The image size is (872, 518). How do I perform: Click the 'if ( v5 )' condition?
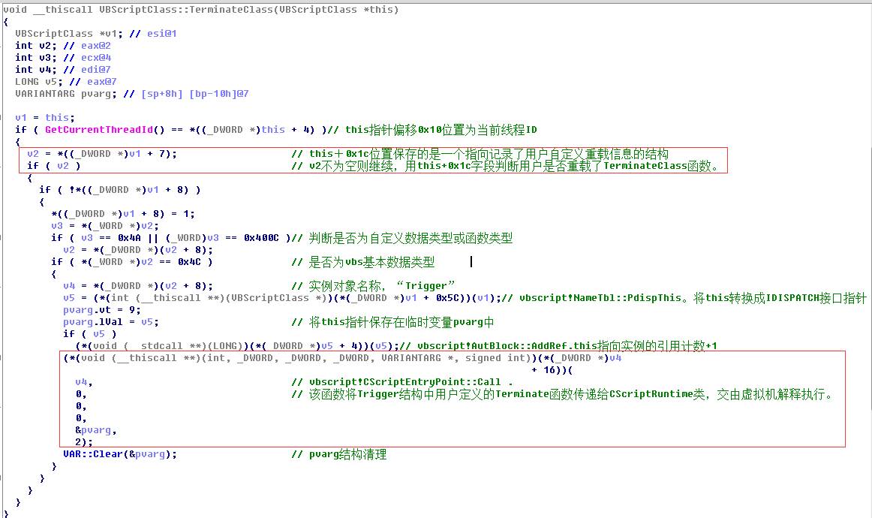coord(89,334)
